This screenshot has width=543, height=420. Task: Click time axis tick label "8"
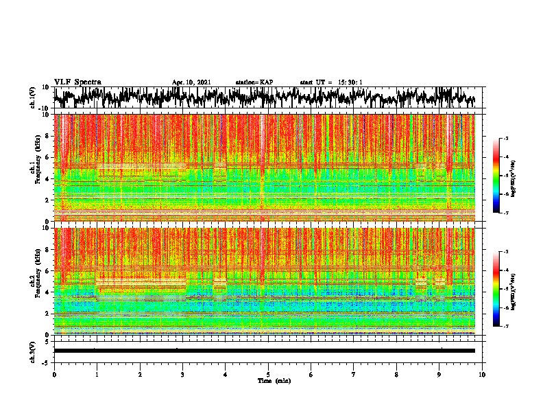396,375
